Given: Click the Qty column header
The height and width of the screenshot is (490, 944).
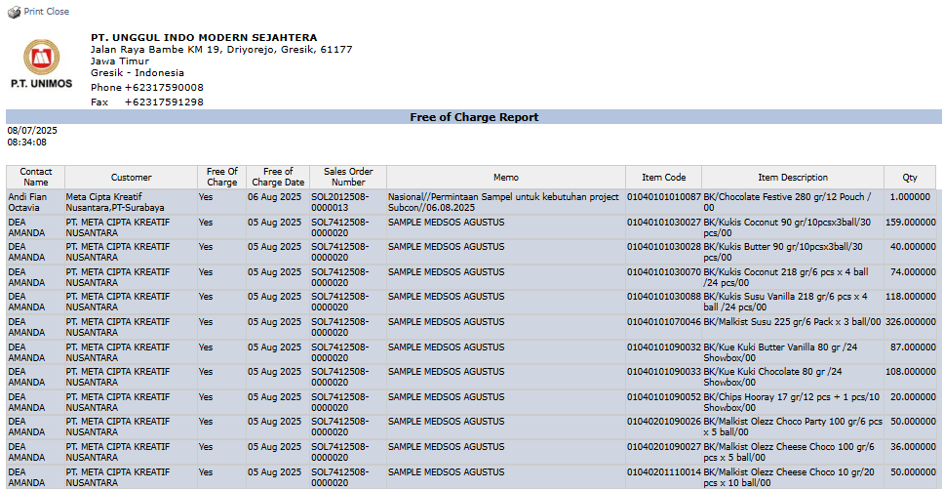Looking at the screenshot, I should [909, 178].
